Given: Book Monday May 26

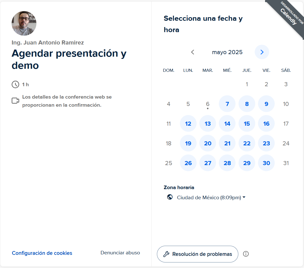Looking at the screenshot, I should coord(188,163).
